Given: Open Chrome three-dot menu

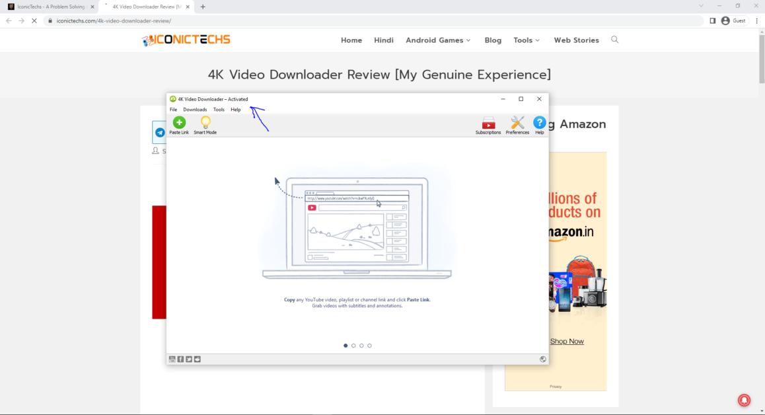Looking at the screenshot, I should tap(756, 20).
